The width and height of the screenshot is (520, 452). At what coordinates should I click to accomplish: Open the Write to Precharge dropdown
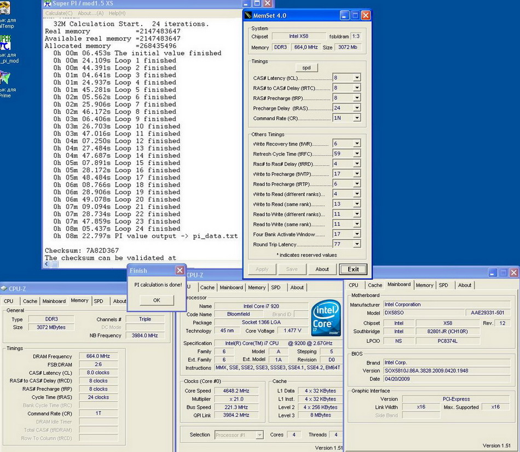357,174
